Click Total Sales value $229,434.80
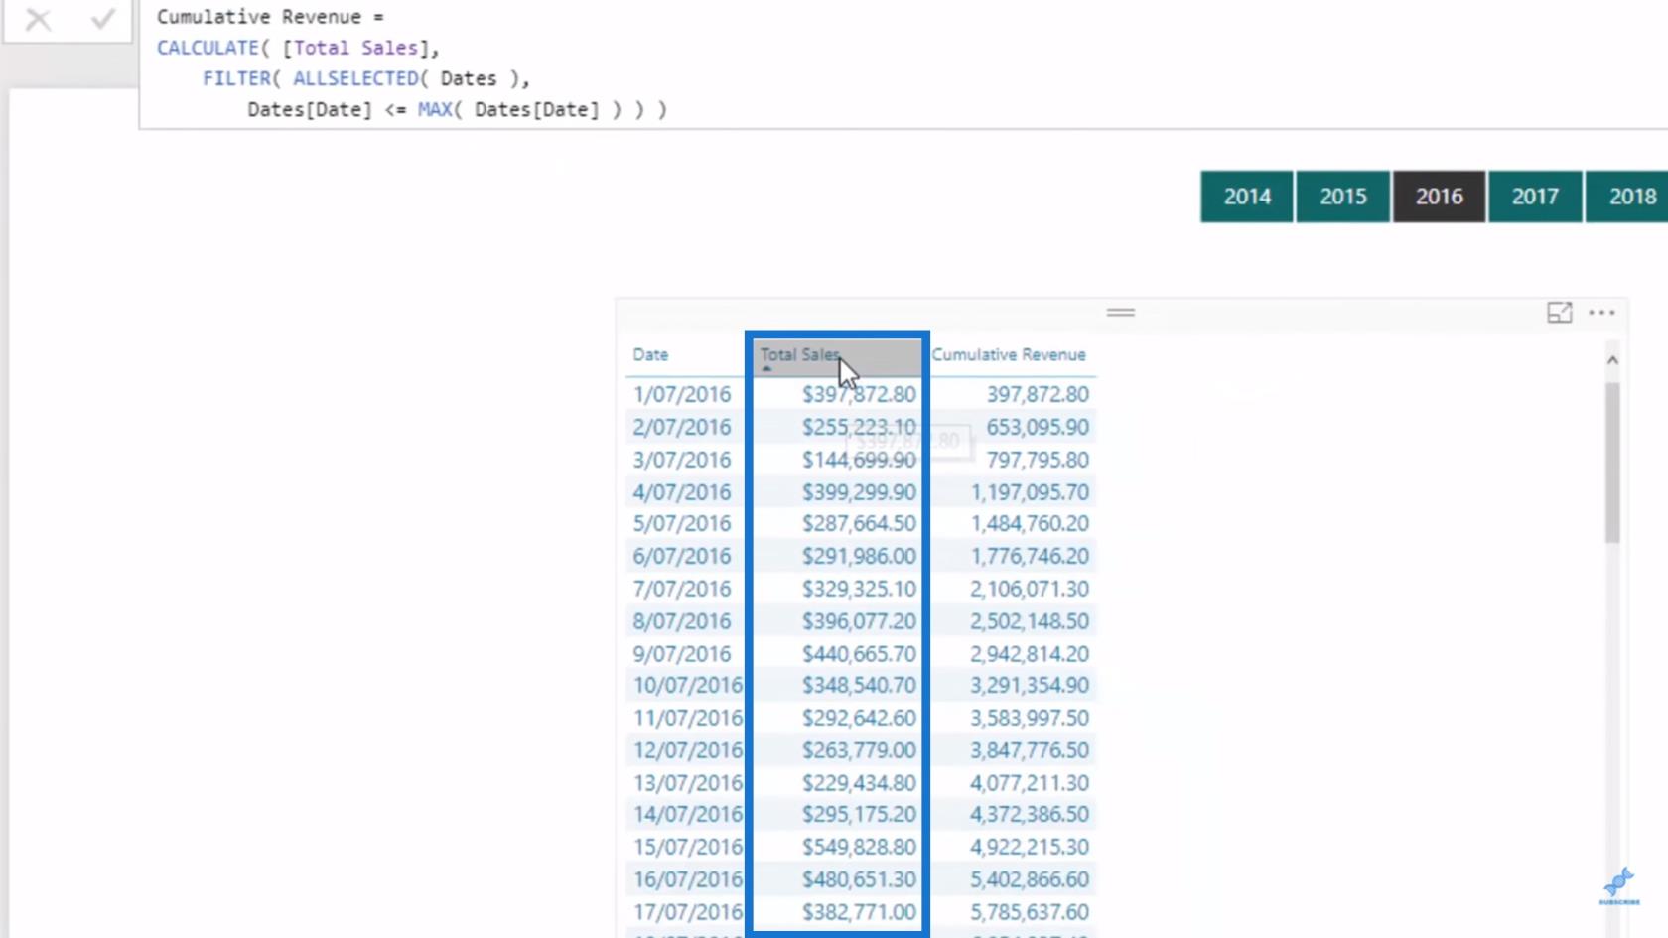 tap(859, 783)
